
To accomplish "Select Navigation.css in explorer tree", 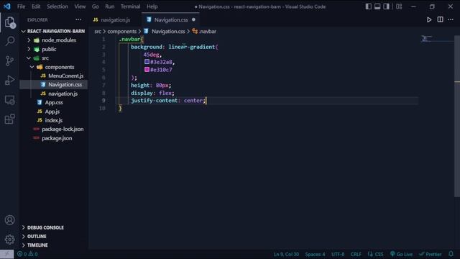I will tap(53, 85).
